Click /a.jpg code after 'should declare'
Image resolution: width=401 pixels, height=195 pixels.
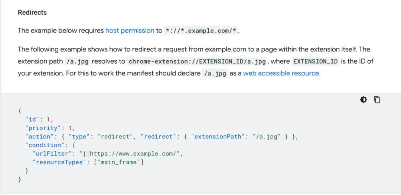click(x=215, y=74)
